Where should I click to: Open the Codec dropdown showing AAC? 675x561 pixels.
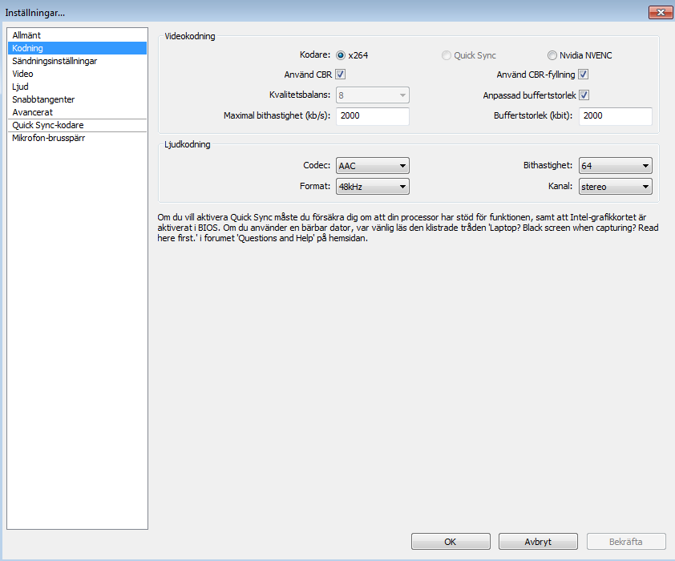[x=373, y=166]
